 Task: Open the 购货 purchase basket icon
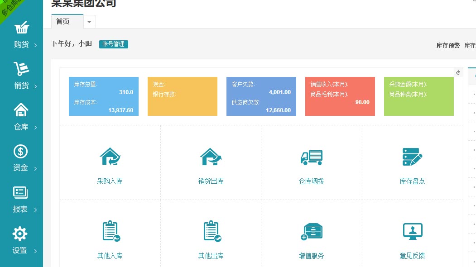tap(22, 27)
